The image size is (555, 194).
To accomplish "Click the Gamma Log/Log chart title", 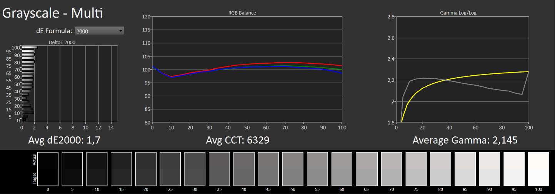I will pos(458,13).
